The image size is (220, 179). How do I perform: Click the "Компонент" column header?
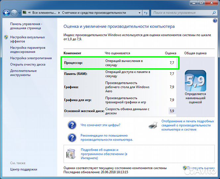[73, 53]
